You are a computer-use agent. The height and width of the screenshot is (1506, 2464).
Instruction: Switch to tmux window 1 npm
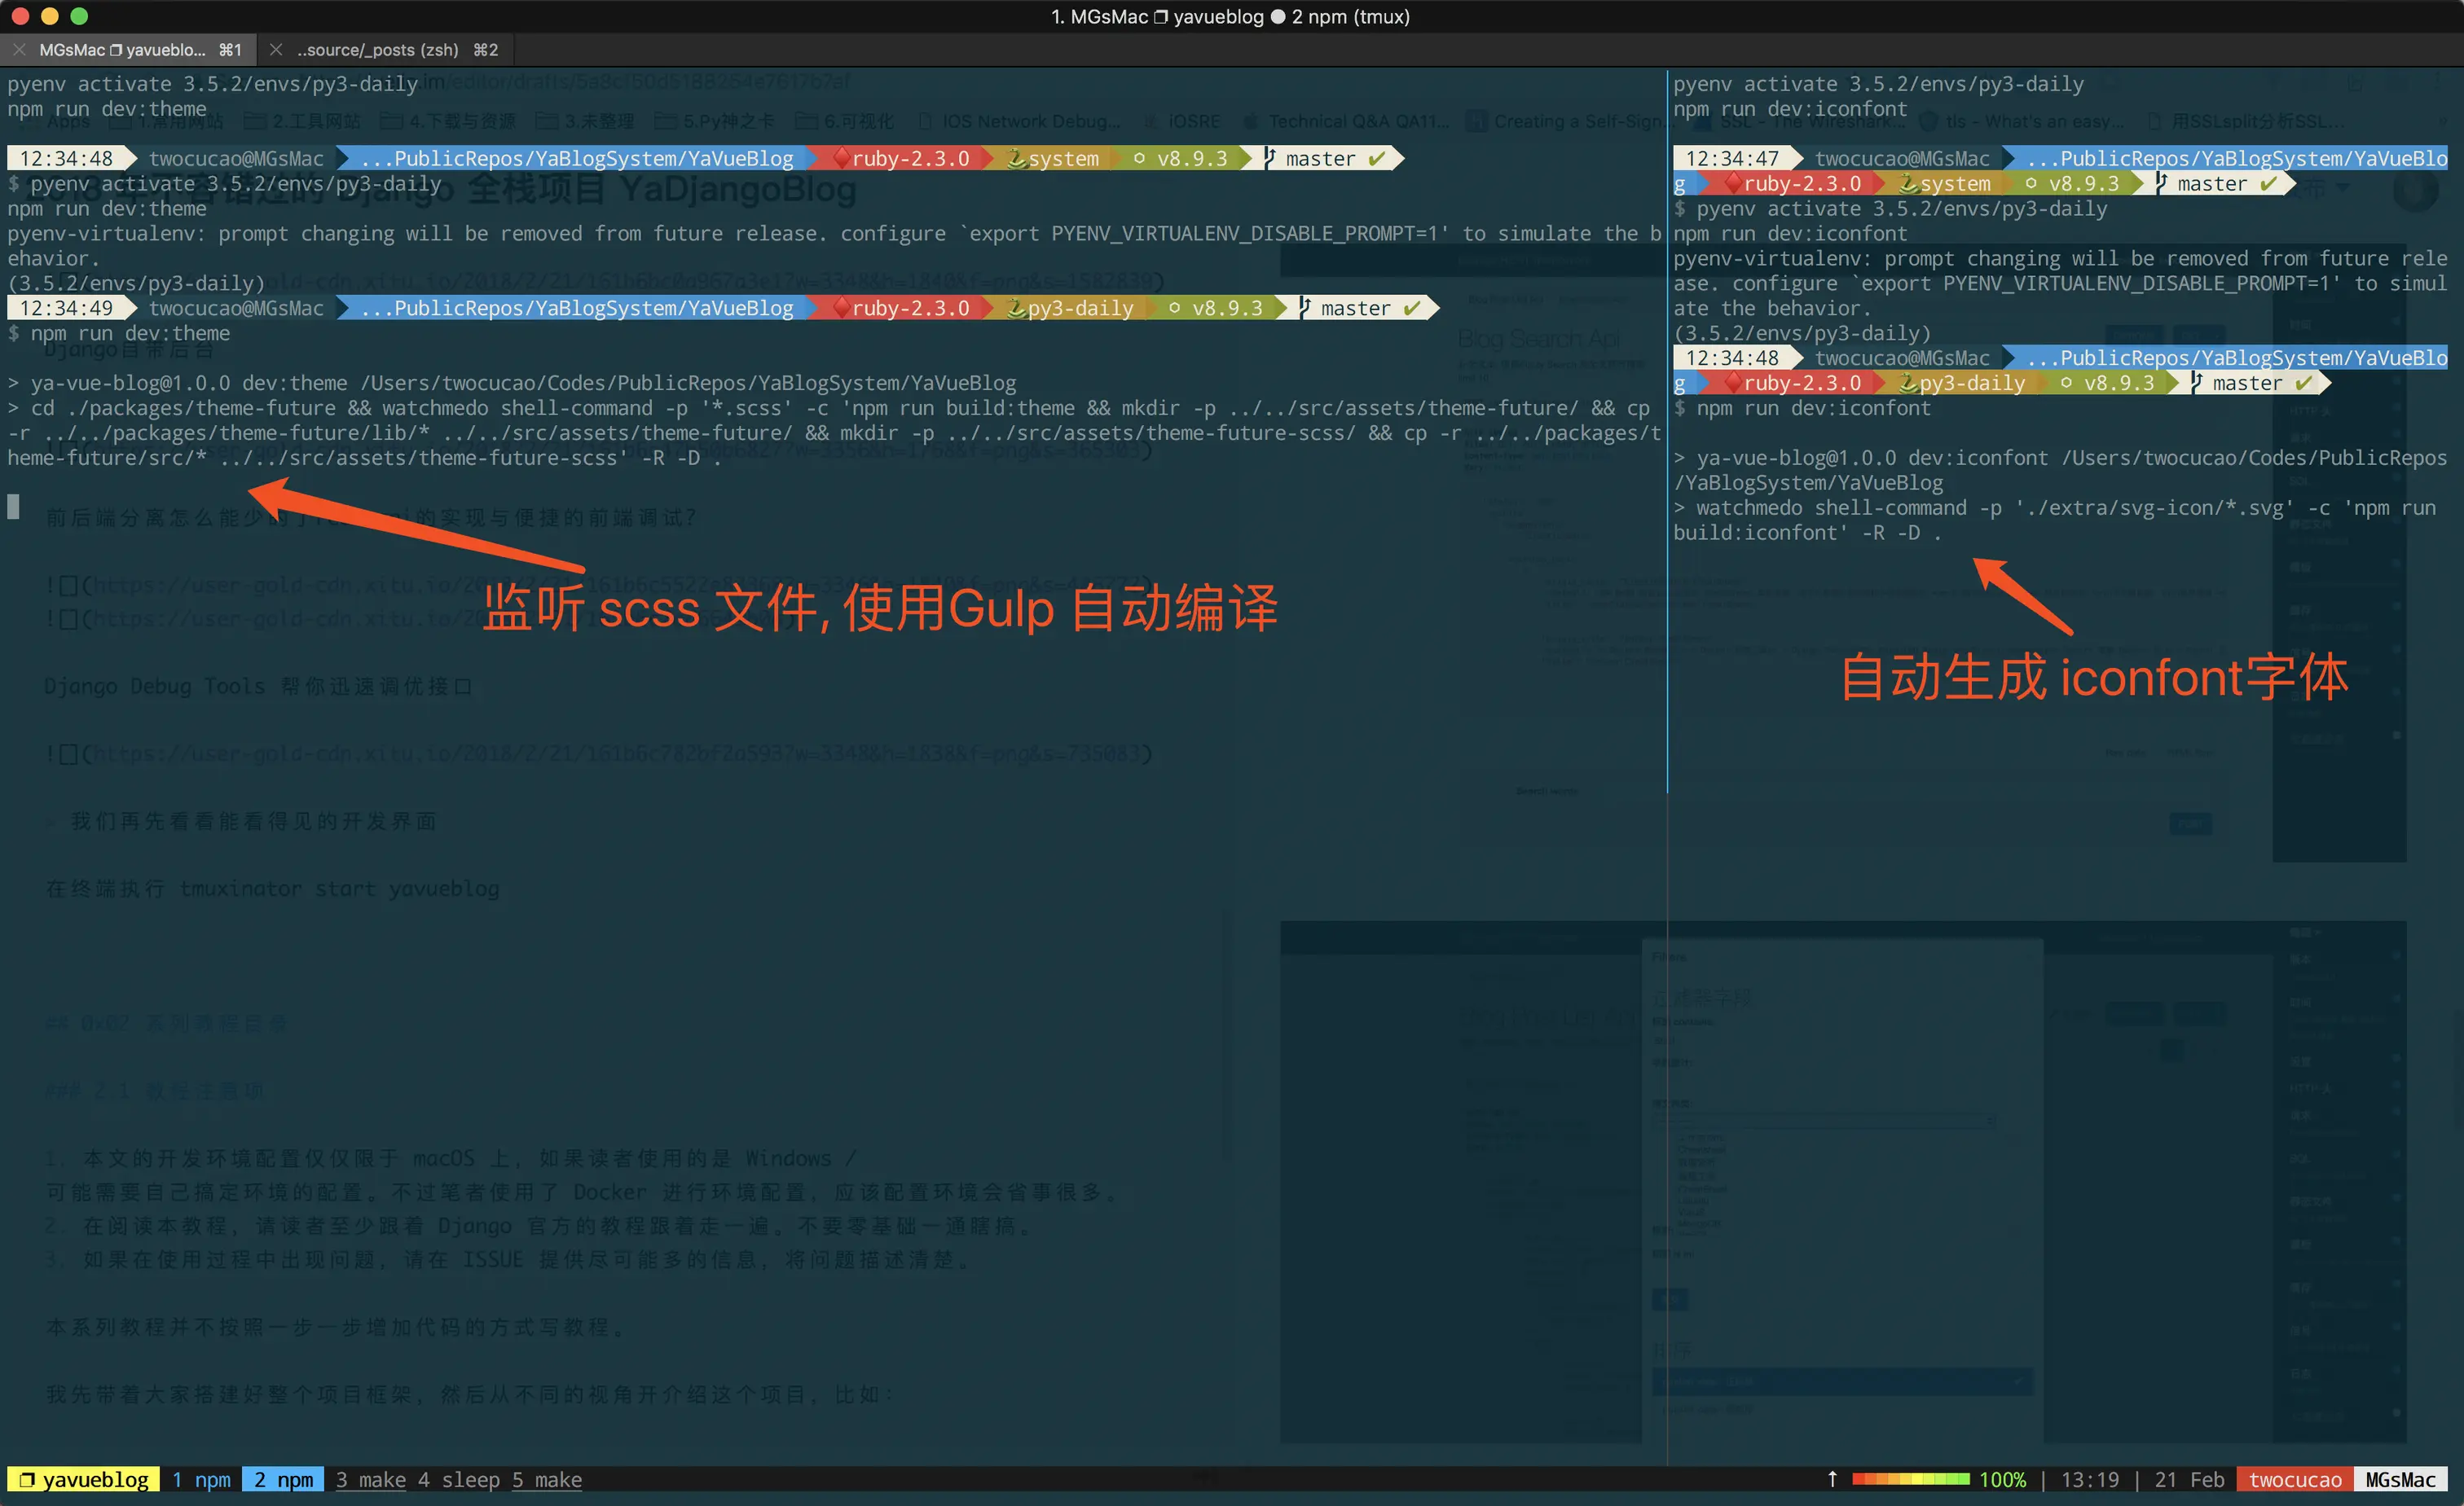(x=201, y=1479)
